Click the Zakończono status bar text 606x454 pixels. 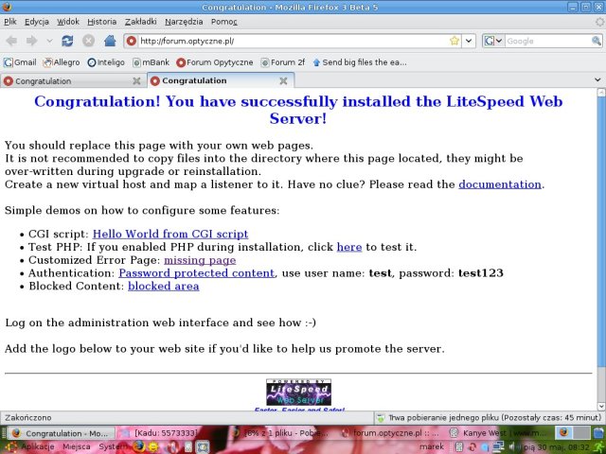(x=27, y=418)
